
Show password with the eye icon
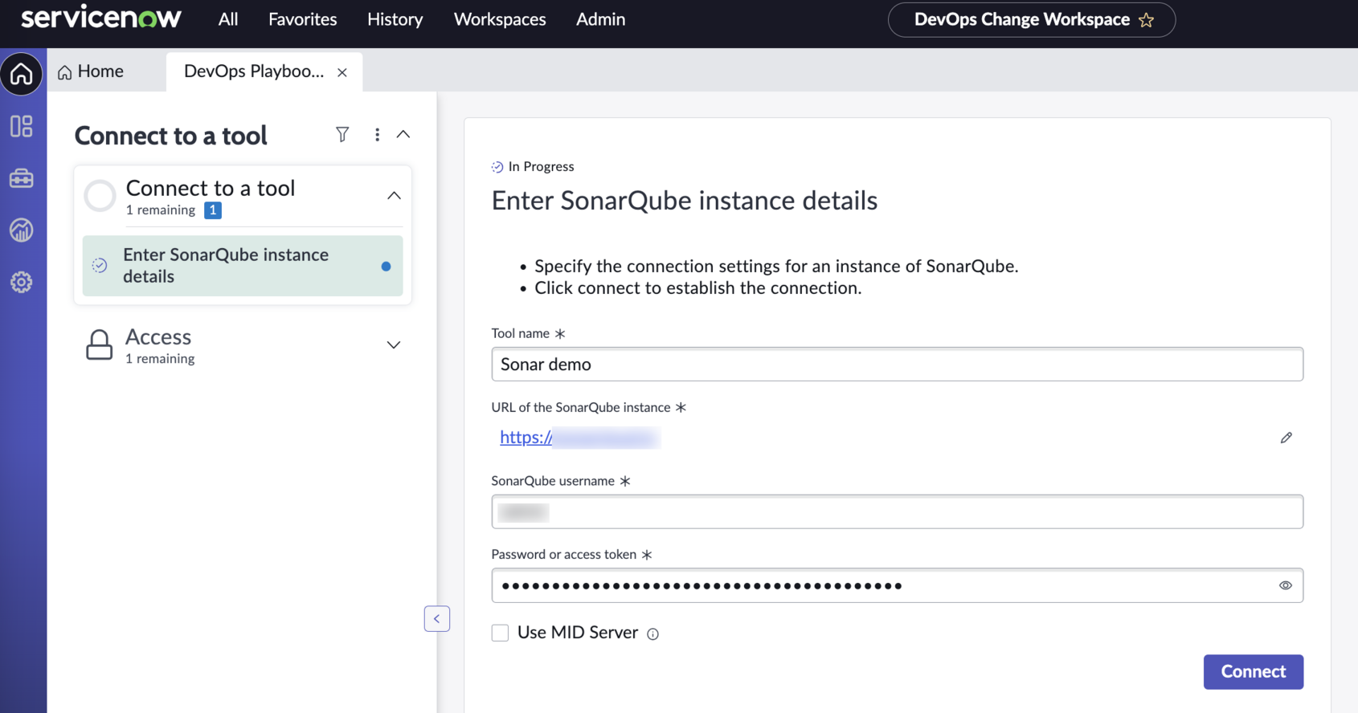1286,585
